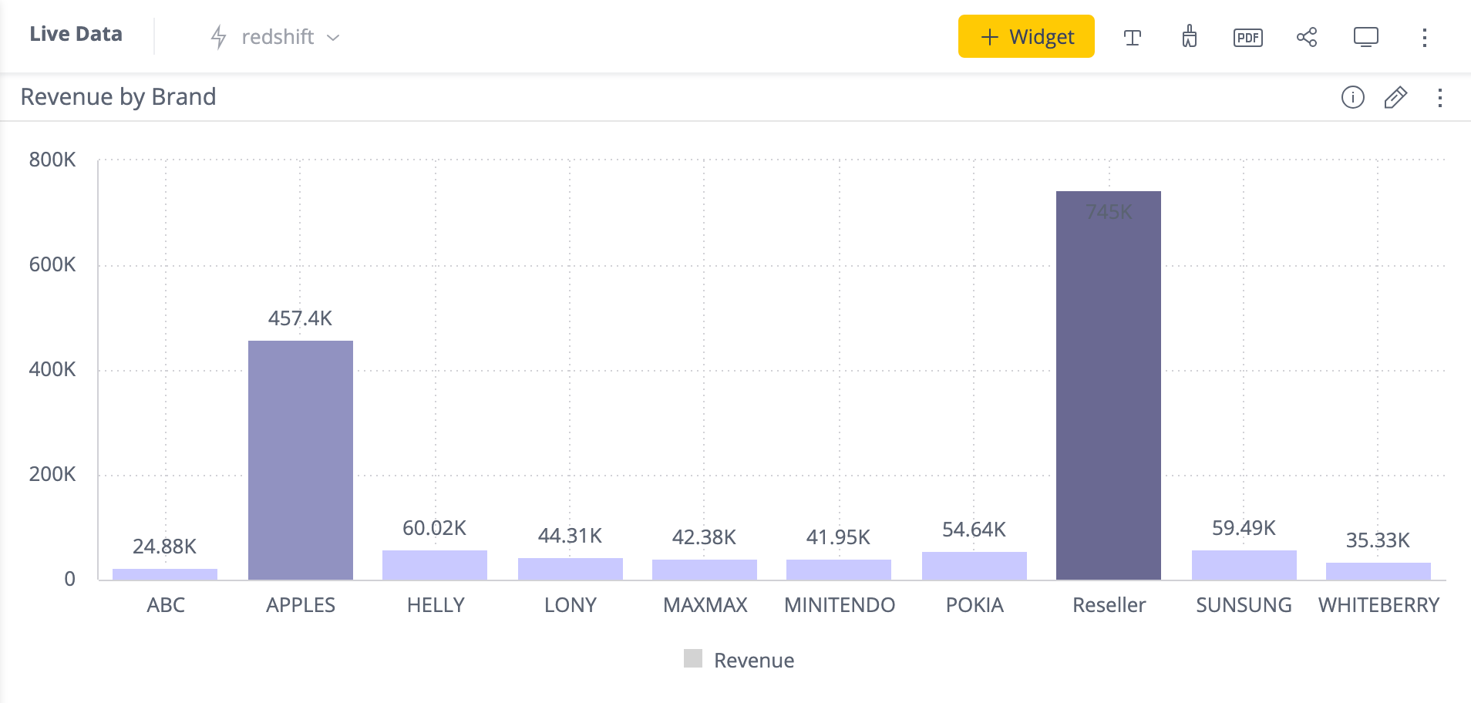Open the dashboard top-bar three-dot menu
Image resolution: width=1471 pixels, height=703 pixels.
(x=1425, y=37)
